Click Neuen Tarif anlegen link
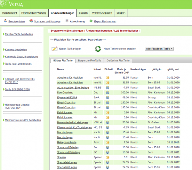 pyautogui.click(x=70, y=49)
